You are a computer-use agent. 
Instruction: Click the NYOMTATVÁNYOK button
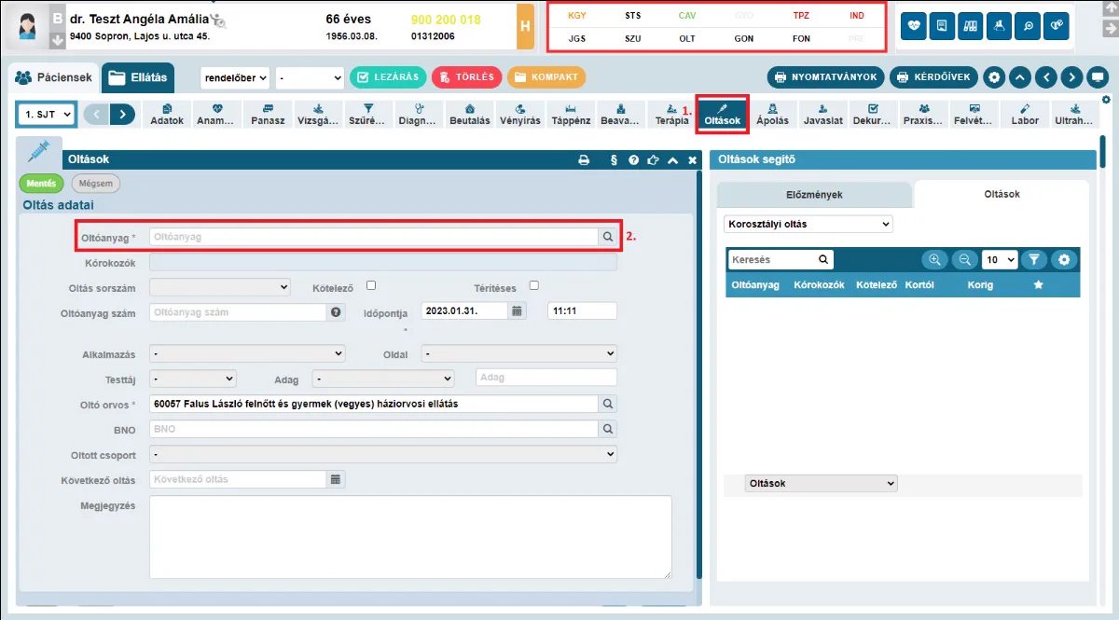tap(825, 77)
